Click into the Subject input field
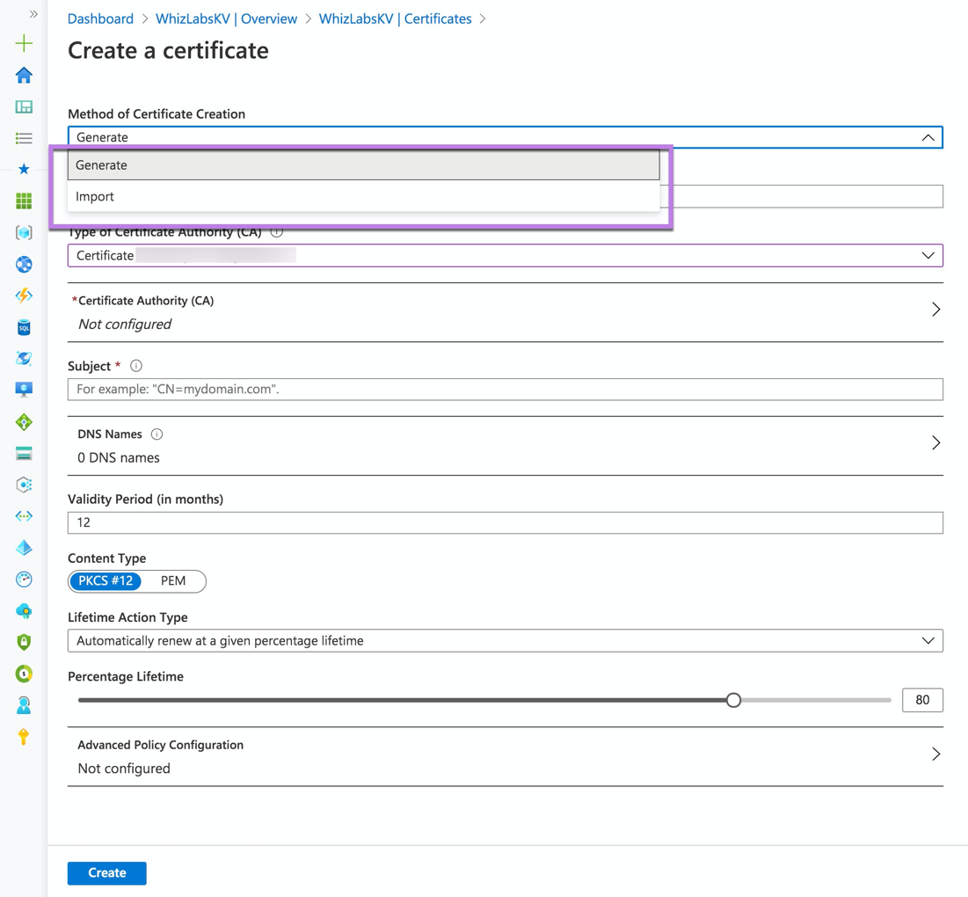968x897 pixels. click(x=505, y=390)
